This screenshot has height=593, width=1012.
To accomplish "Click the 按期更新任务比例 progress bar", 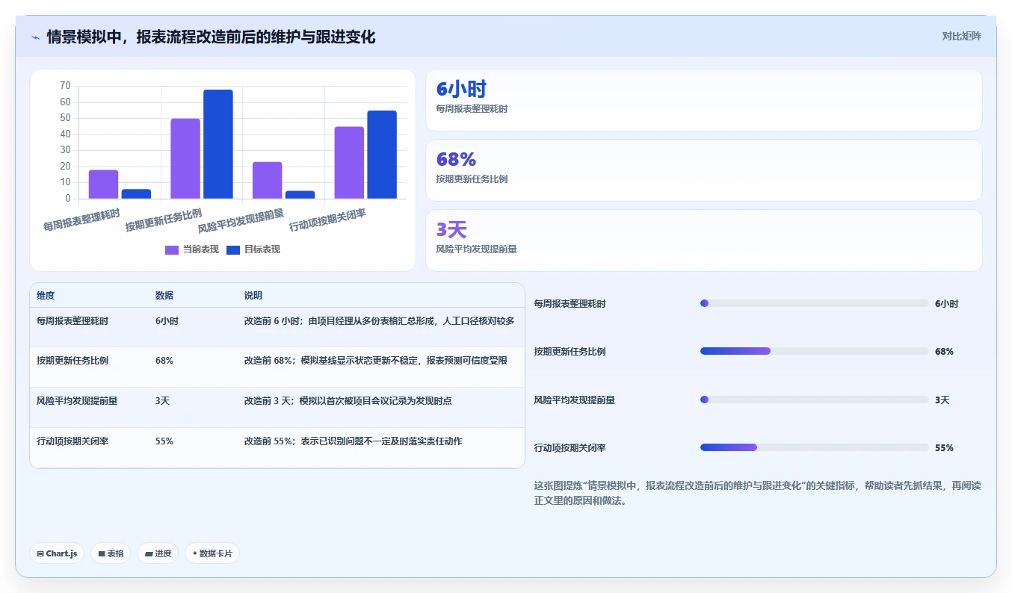I will 814,351.
